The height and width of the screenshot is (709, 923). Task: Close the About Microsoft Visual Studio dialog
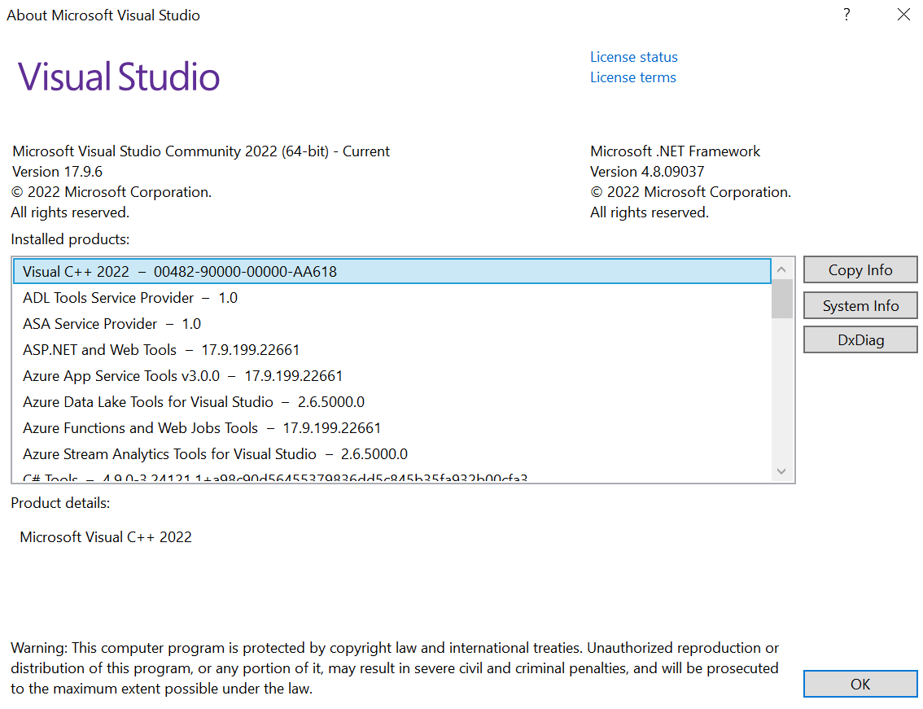(x=903, y=15)
